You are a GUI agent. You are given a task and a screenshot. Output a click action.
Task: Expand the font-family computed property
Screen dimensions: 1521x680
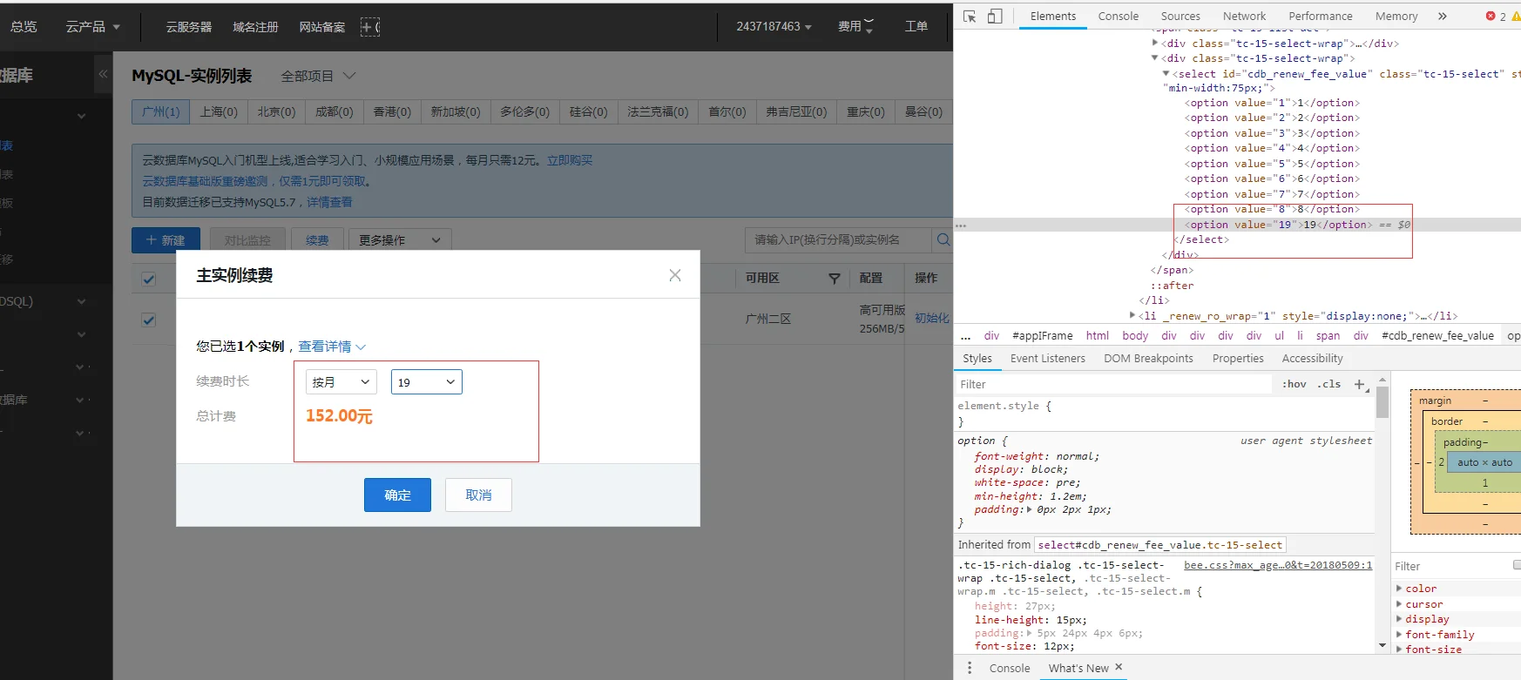tap(1399, 635)
